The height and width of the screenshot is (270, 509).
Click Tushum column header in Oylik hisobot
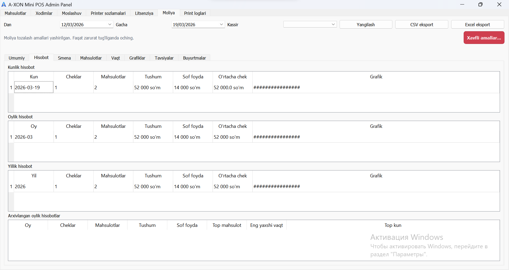pos(153,126)
